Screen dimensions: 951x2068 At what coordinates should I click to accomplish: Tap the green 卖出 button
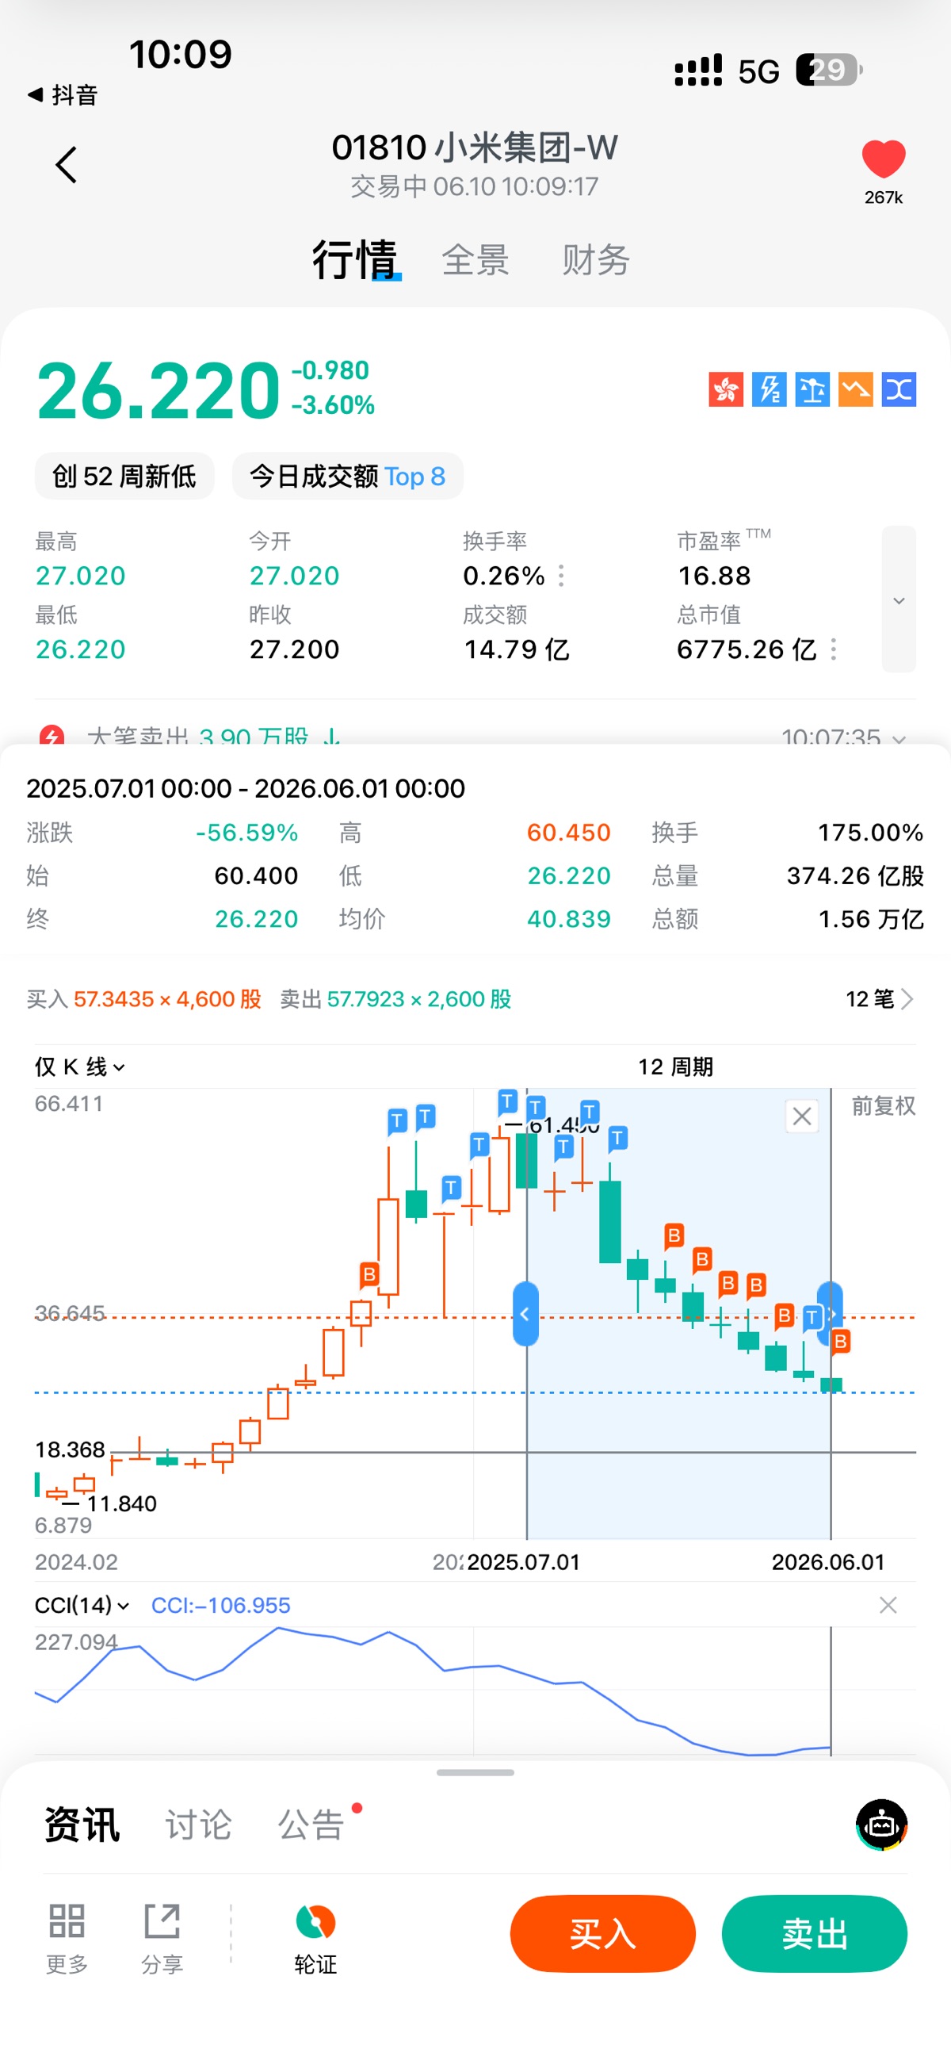[815, 1933]
